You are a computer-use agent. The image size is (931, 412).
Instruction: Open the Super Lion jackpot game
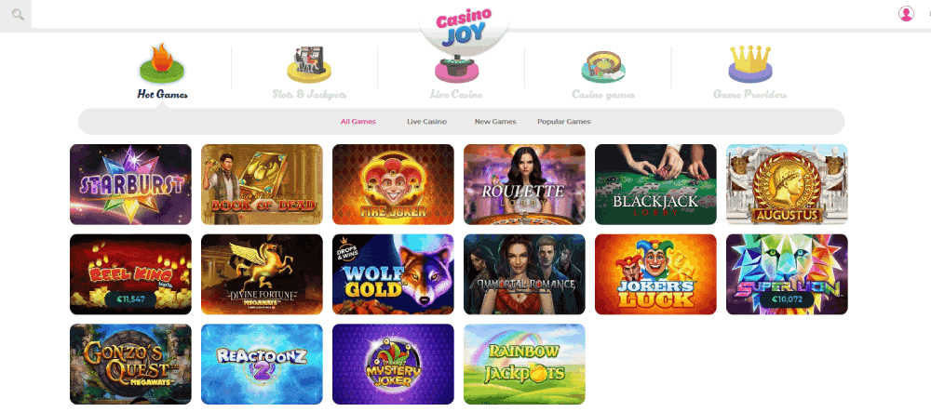pos(787,273)
